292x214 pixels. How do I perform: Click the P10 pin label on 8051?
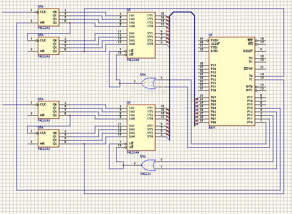250,122
